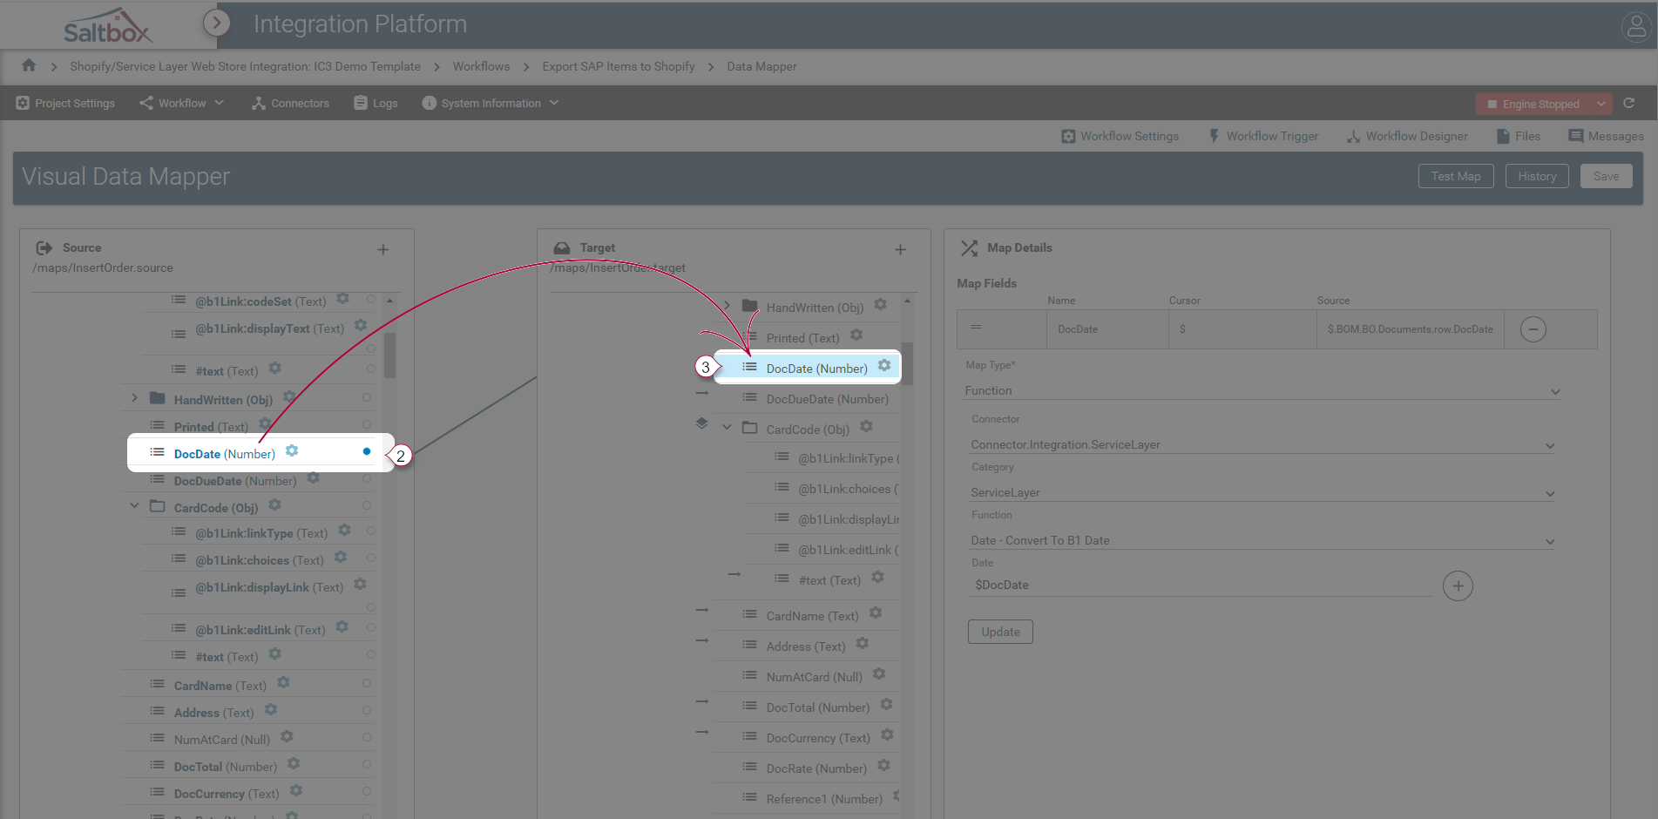Select source NumAtCard connector dot
This screenshot has width=1658, height=819.
coord(367,738)
